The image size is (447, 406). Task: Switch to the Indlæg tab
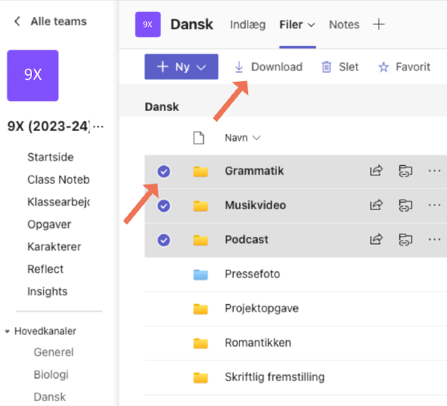248,25
